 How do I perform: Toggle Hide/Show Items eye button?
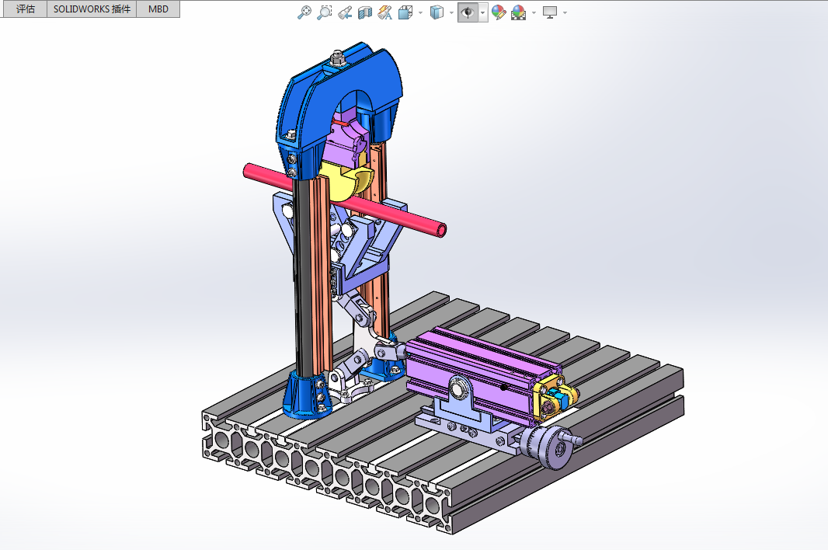pyautogui.click(x=468, y=12)
